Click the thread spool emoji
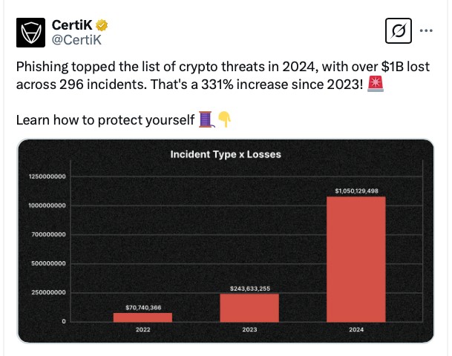The height and width of the screenshot is (356, 452). pyautogui.click(x=207, y=119)
